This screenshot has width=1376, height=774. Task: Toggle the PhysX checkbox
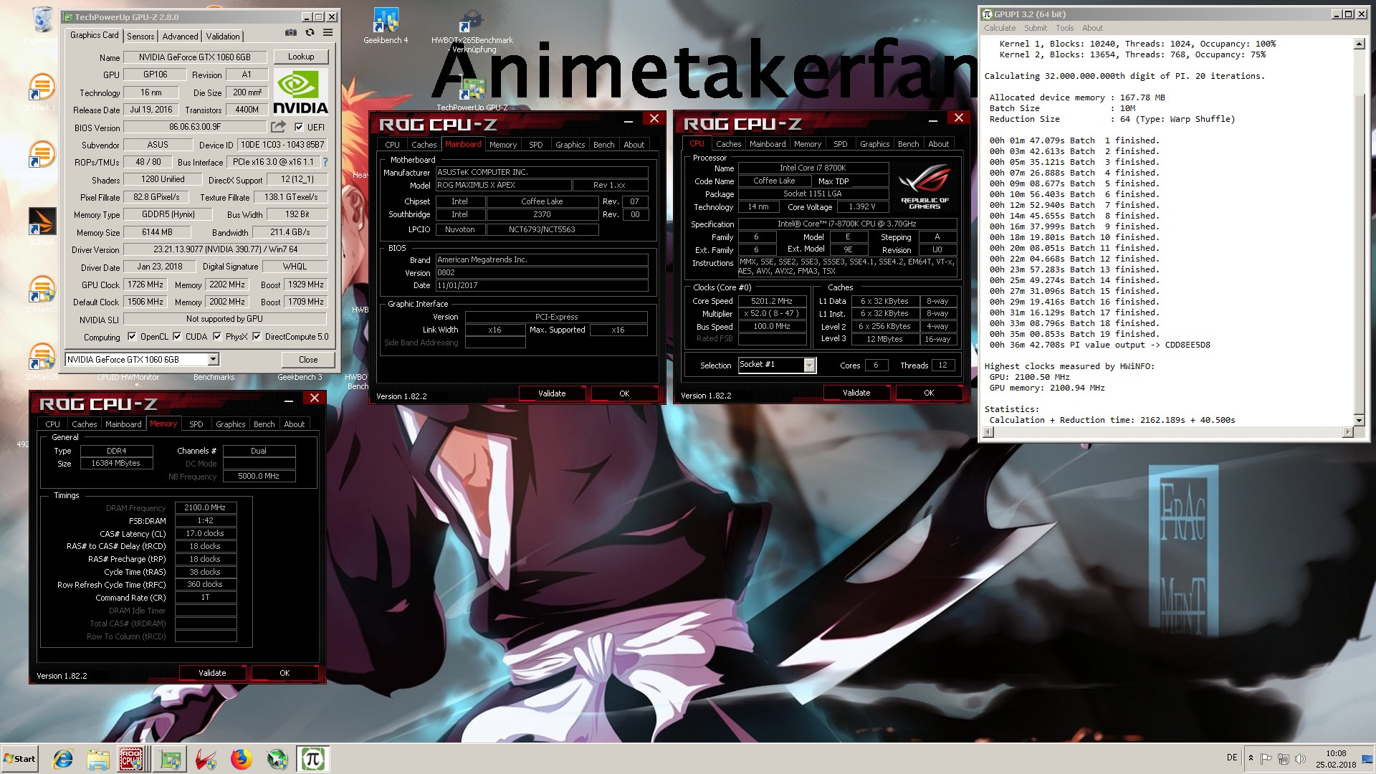(217, 336)
